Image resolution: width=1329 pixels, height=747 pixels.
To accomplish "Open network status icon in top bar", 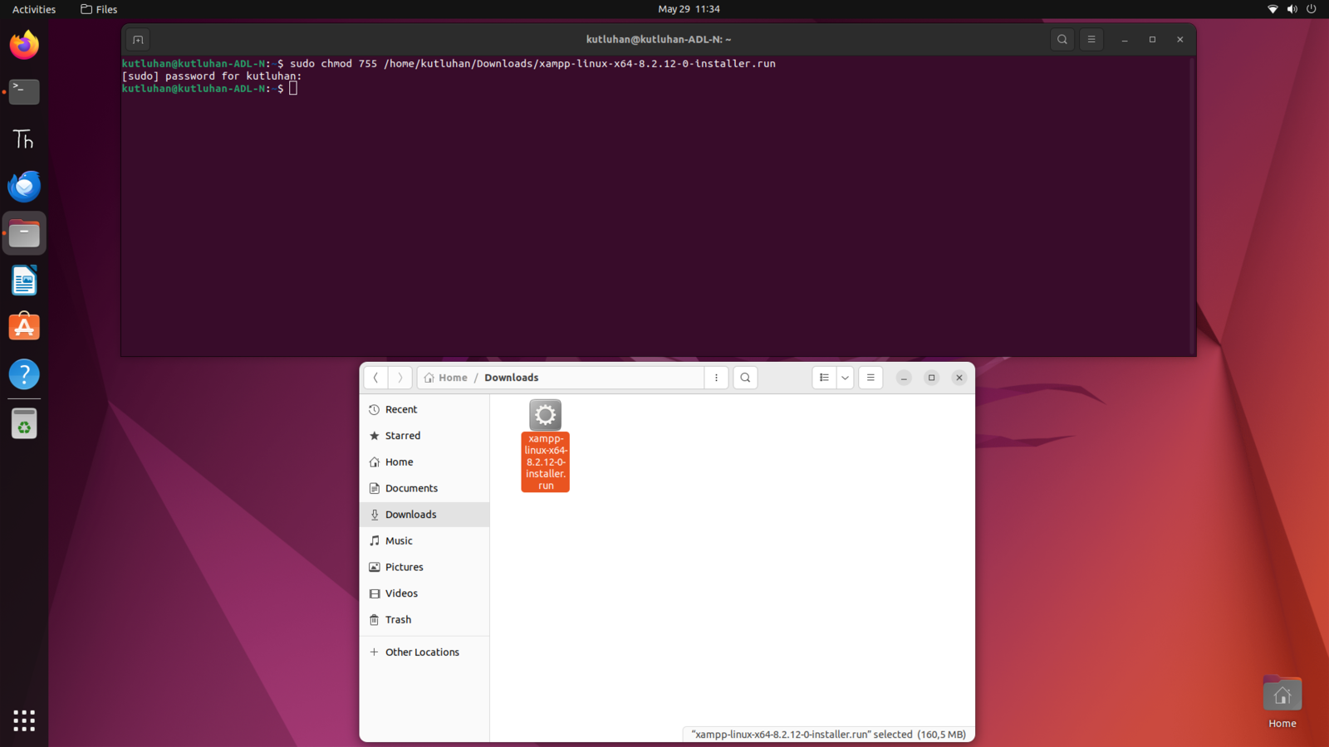I will (1273, 9).
